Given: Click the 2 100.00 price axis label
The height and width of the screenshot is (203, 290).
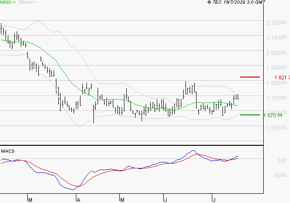Looking at the screenshot, I should [277, 38].
